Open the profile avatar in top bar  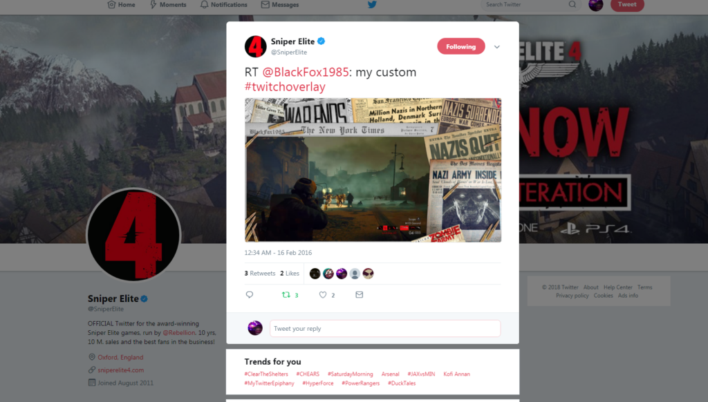pos(595,5)
